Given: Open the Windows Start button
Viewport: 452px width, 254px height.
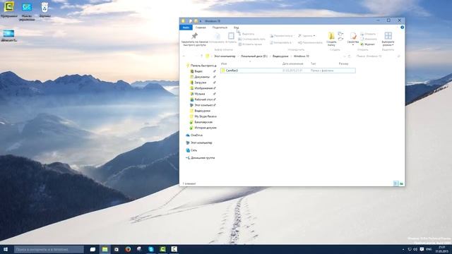Looking at the screenshot, I should click(x=6, y=249).
